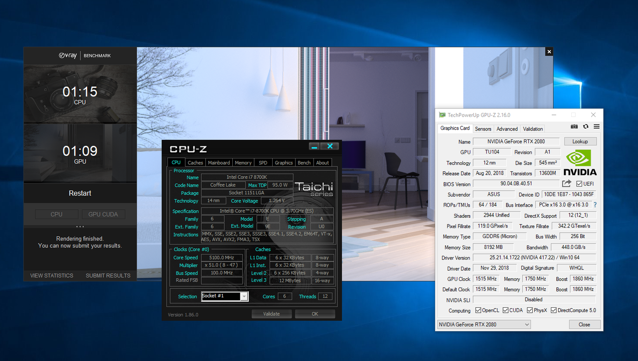
Task: Click the Package value Socket 1151 LGA
Action: click(x=247, y=193)
